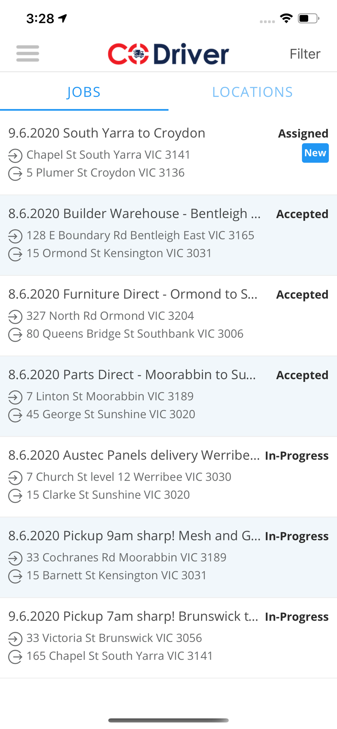
Task: Tap drop-off icon for 5 Plumer St Croydon
Action: (x=15, y=174)
